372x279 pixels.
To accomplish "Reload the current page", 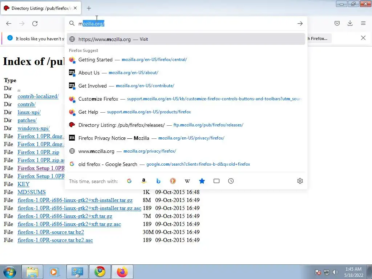I will coord(35,24).
